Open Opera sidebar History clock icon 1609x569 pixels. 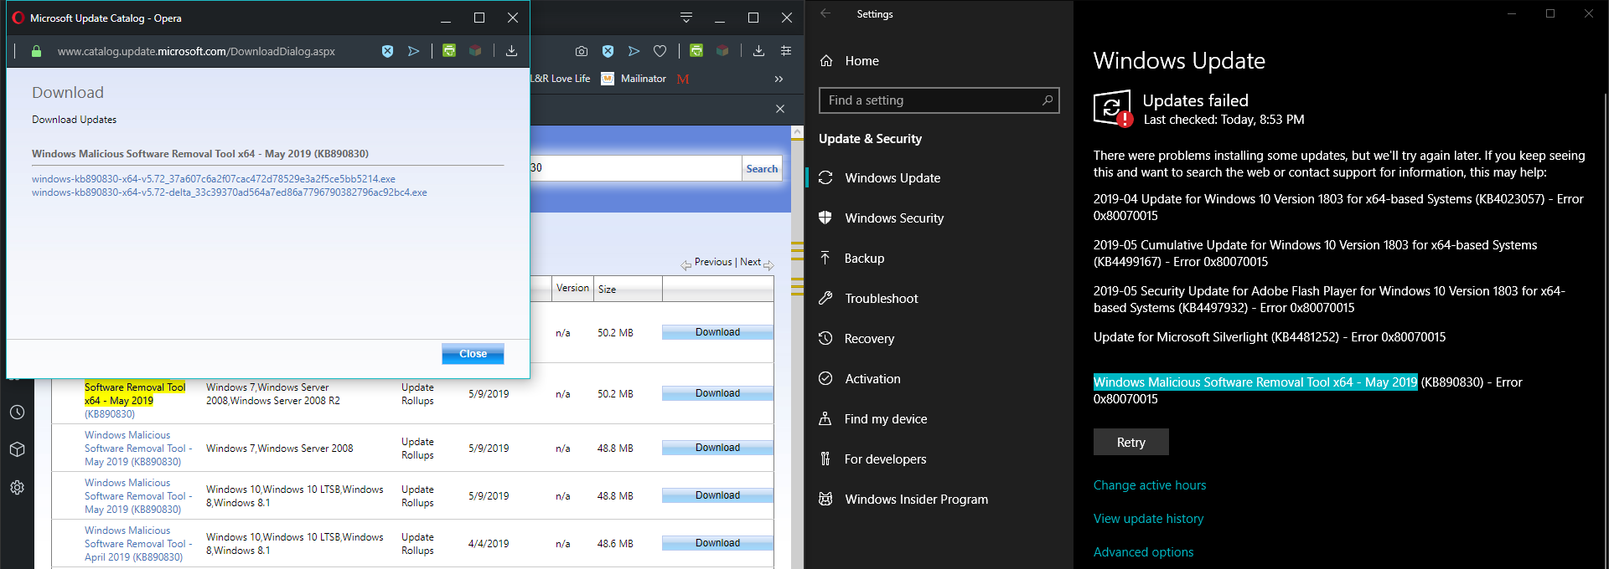click(x=17, y=413)
